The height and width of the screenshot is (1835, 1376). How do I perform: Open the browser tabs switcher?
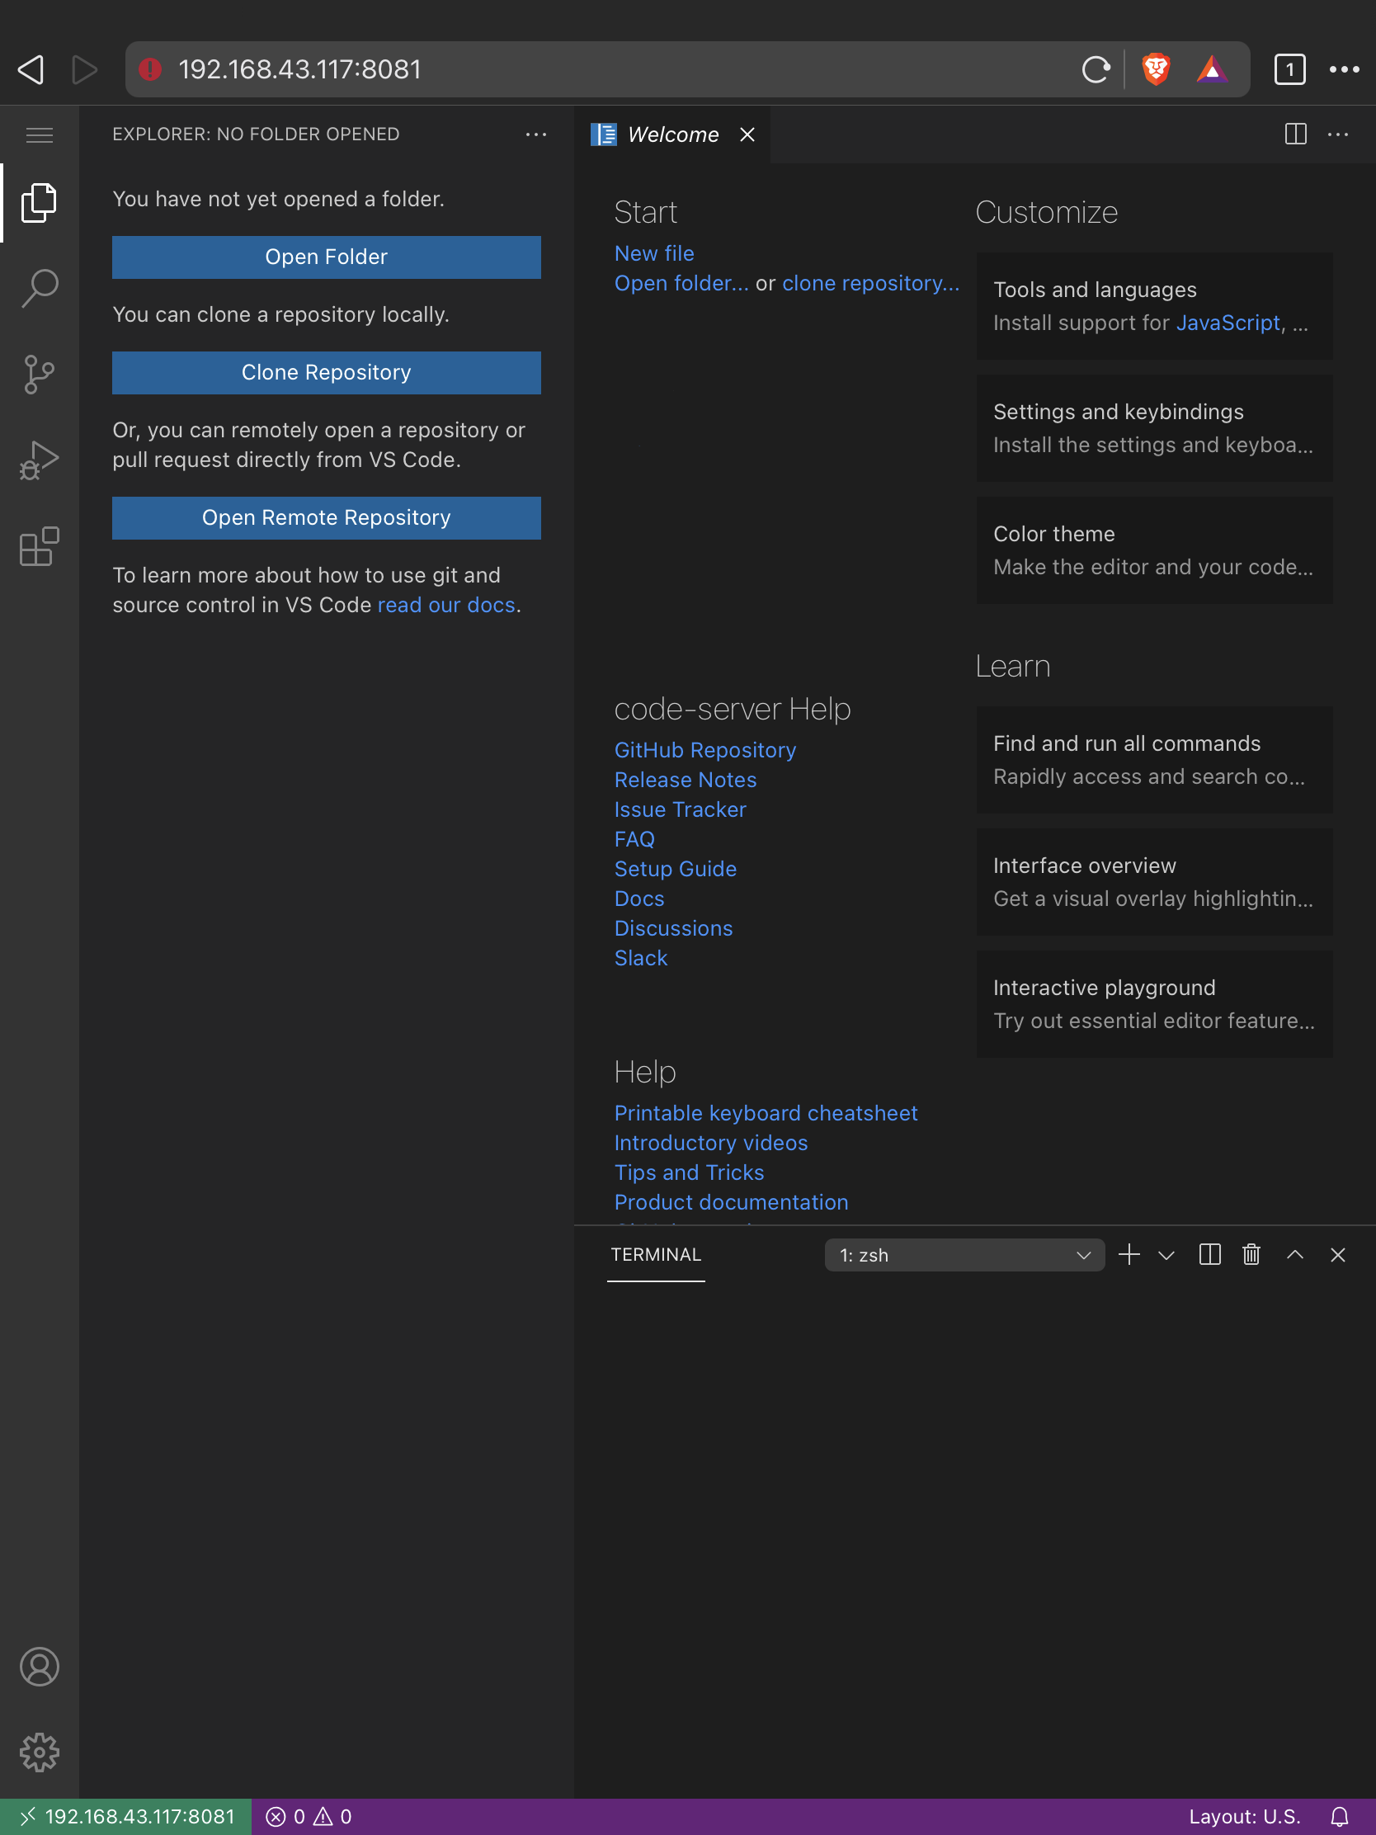(1289, 69)
